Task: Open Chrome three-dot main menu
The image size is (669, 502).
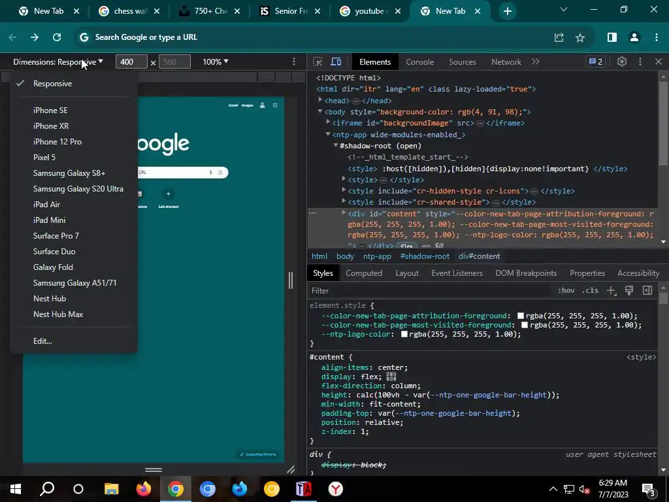Action: tap(657, 37)
